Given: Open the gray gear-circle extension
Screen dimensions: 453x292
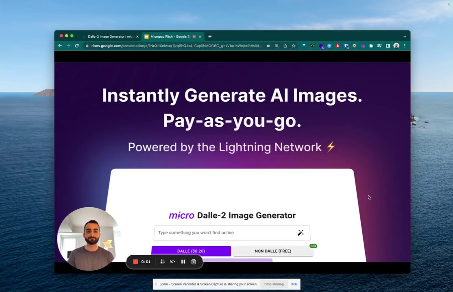Looking at the screenshot, I should point(355,46).
